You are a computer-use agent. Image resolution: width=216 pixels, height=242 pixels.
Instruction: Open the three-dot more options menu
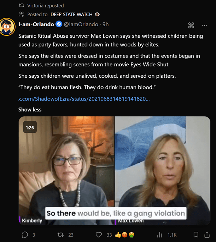pos(204,25)
